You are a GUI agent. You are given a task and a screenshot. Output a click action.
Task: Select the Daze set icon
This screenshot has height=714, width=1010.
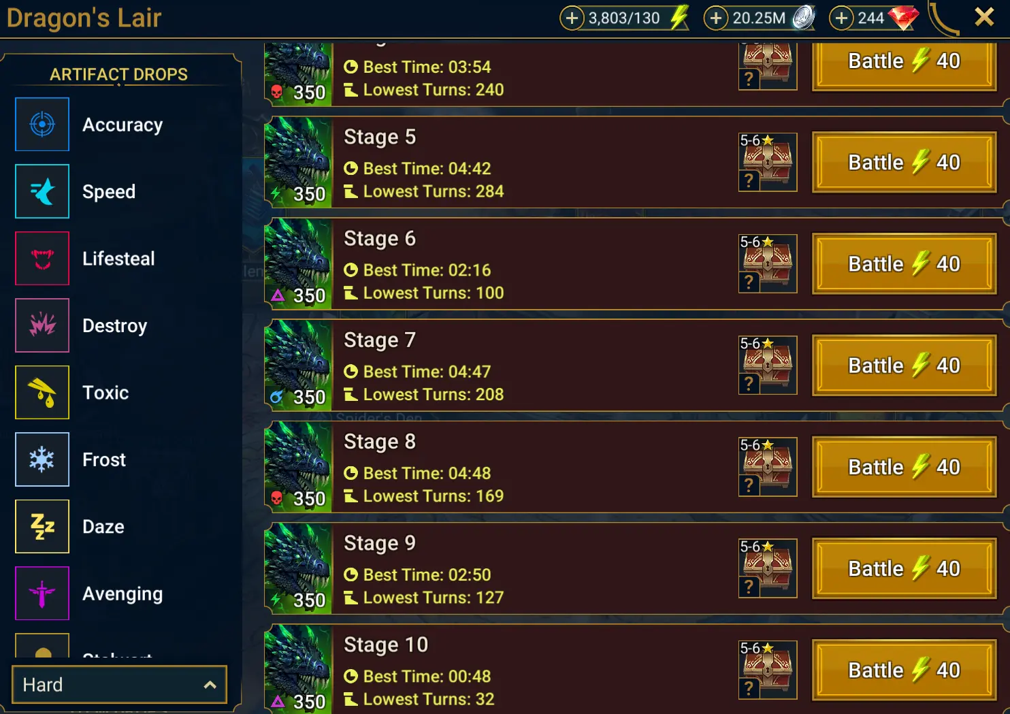point(42,526)
